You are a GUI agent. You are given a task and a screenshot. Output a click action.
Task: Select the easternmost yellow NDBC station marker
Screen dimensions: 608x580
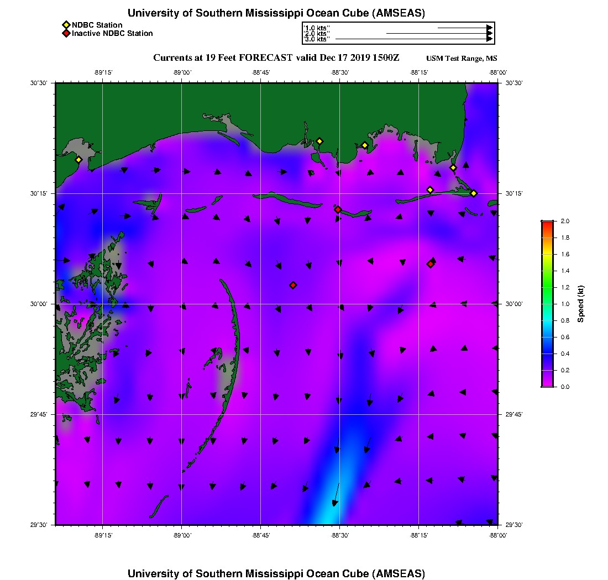(x=474, y=193)
